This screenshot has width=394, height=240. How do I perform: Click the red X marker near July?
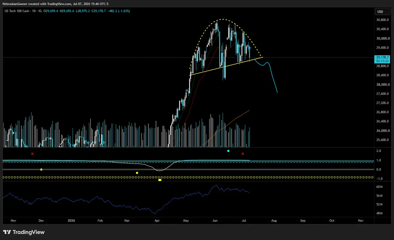pyautogui.click(x=243, y=154)
